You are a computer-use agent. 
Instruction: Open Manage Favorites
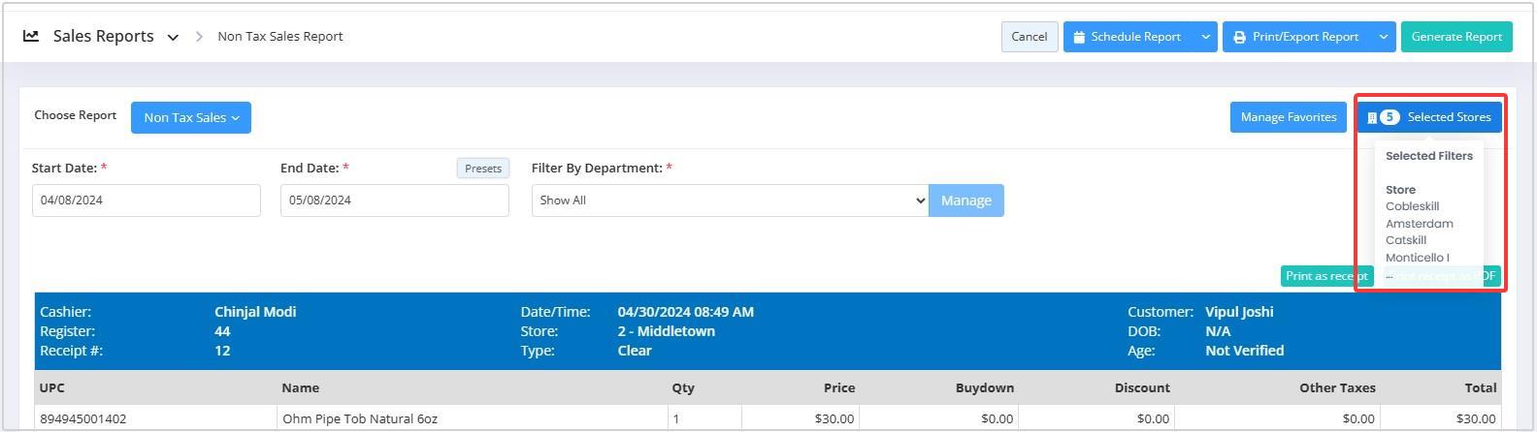(x=1288, y=117)
